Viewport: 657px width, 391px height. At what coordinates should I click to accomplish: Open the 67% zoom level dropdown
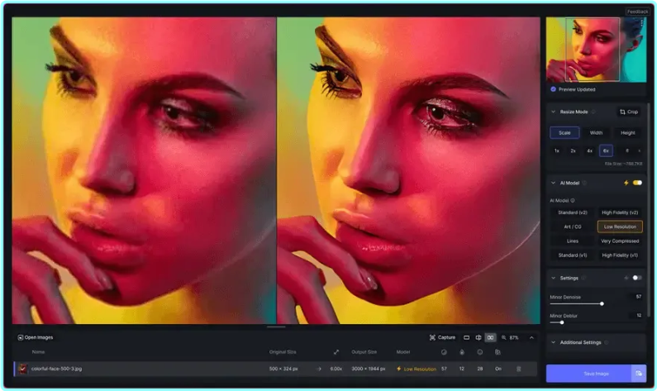(510, 337)
